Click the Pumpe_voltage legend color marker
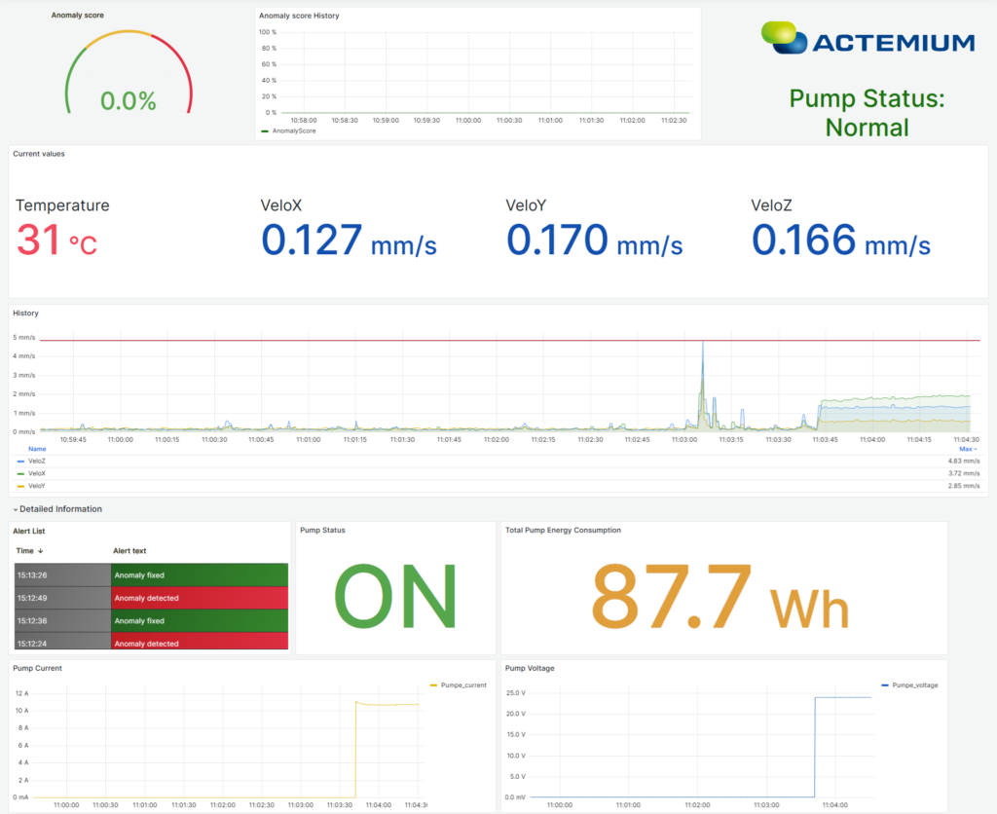 click(883, 684)
